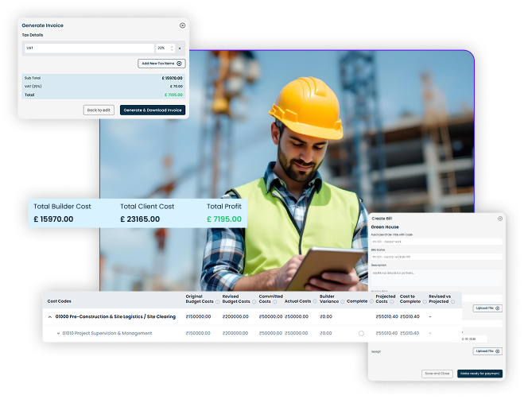Click Save and Close button

click(x=437, y=374)
